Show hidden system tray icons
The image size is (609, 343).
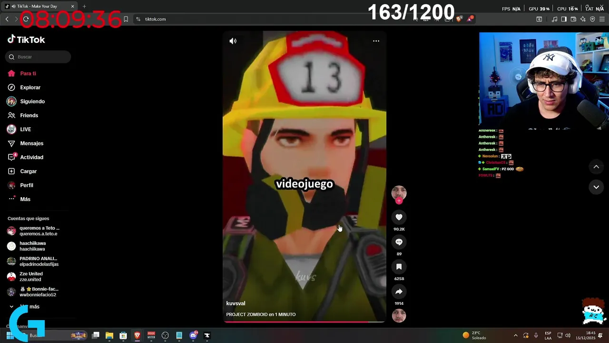pos(516,335)
